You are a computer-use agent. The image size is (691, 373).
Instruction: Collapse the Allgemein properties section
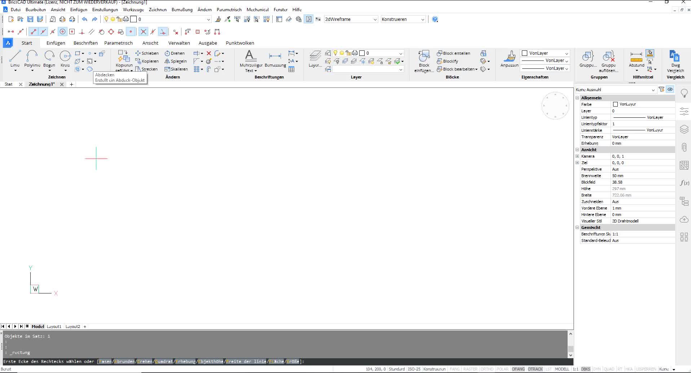tap(577, 98)
